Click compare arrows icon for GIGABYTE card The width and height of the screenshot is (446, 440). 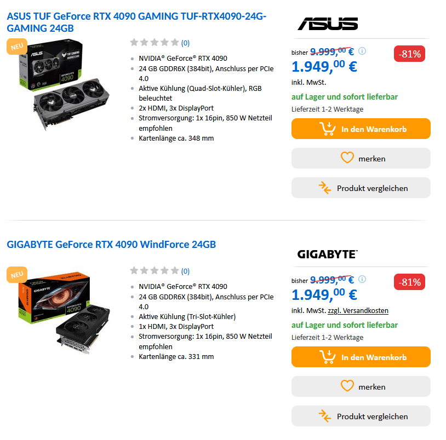[325, 416]
